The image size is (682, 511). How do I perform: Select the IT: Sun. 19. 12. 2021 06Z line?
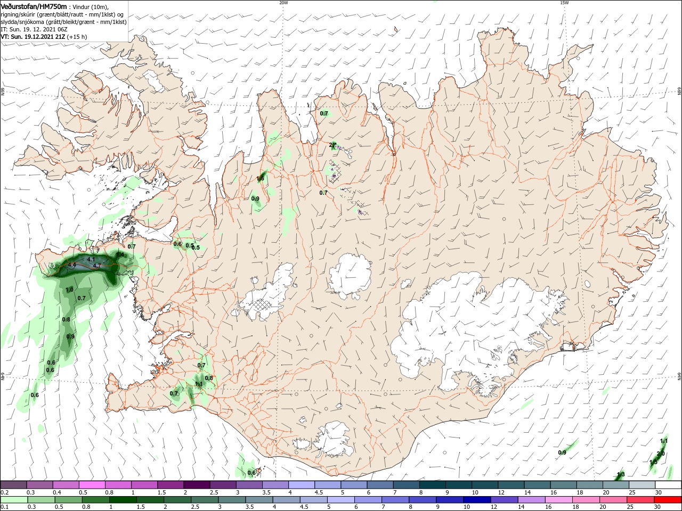34,29
